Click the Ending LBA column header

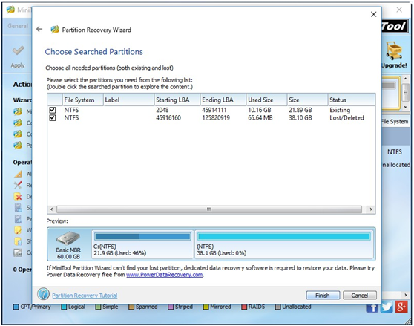223,100
